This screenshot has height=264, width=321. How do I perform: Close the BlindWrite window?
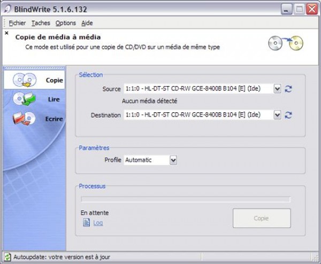(312, 9)
